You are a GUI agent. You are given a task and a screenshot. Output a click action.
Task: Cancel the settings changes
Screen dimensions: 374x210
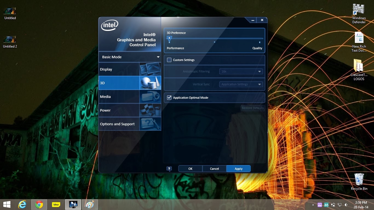tap(214, 169)
